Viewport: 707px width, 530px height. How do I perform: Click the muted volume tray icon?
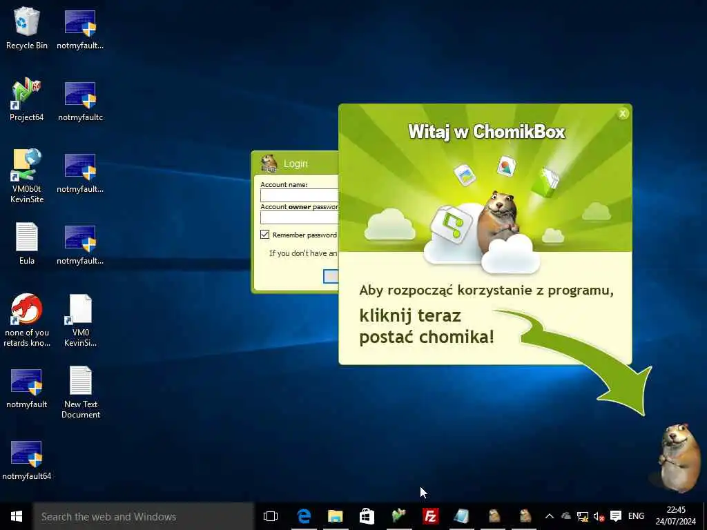599,516
